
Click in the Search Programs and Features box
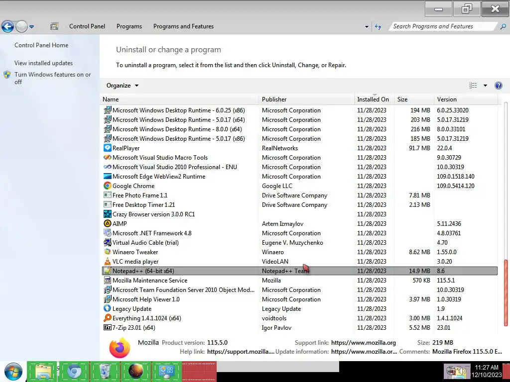[443, 26]
